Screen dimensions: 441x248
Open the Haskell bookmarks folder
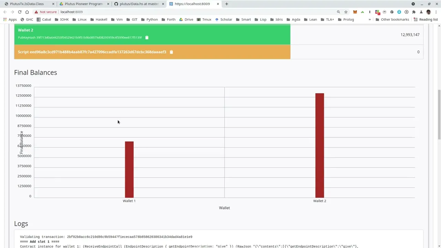click(98, 20)
